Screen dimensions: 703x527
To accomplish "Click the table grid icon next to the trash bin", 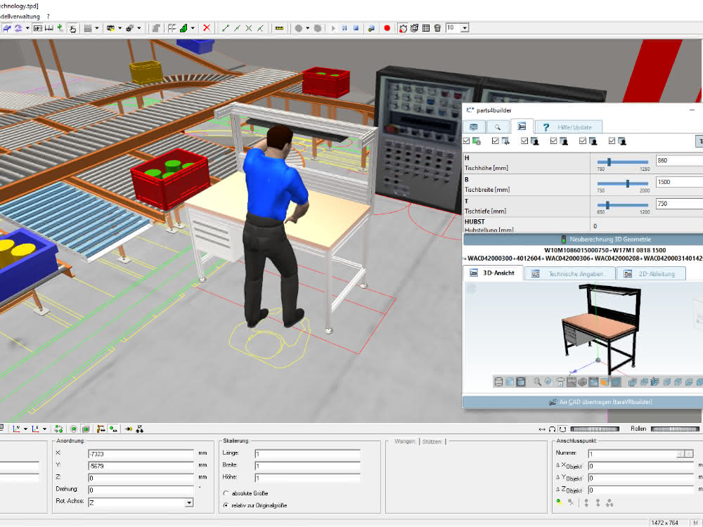I will [426, 28].
